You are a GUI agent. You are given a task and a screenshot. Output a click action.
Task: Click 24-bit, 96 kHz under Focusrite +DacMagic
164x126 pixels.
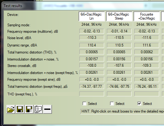click(x=146, y=24)
